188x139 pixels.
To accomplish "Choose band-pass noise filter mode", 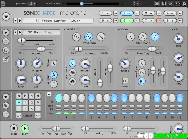I will tap(143, 37).
